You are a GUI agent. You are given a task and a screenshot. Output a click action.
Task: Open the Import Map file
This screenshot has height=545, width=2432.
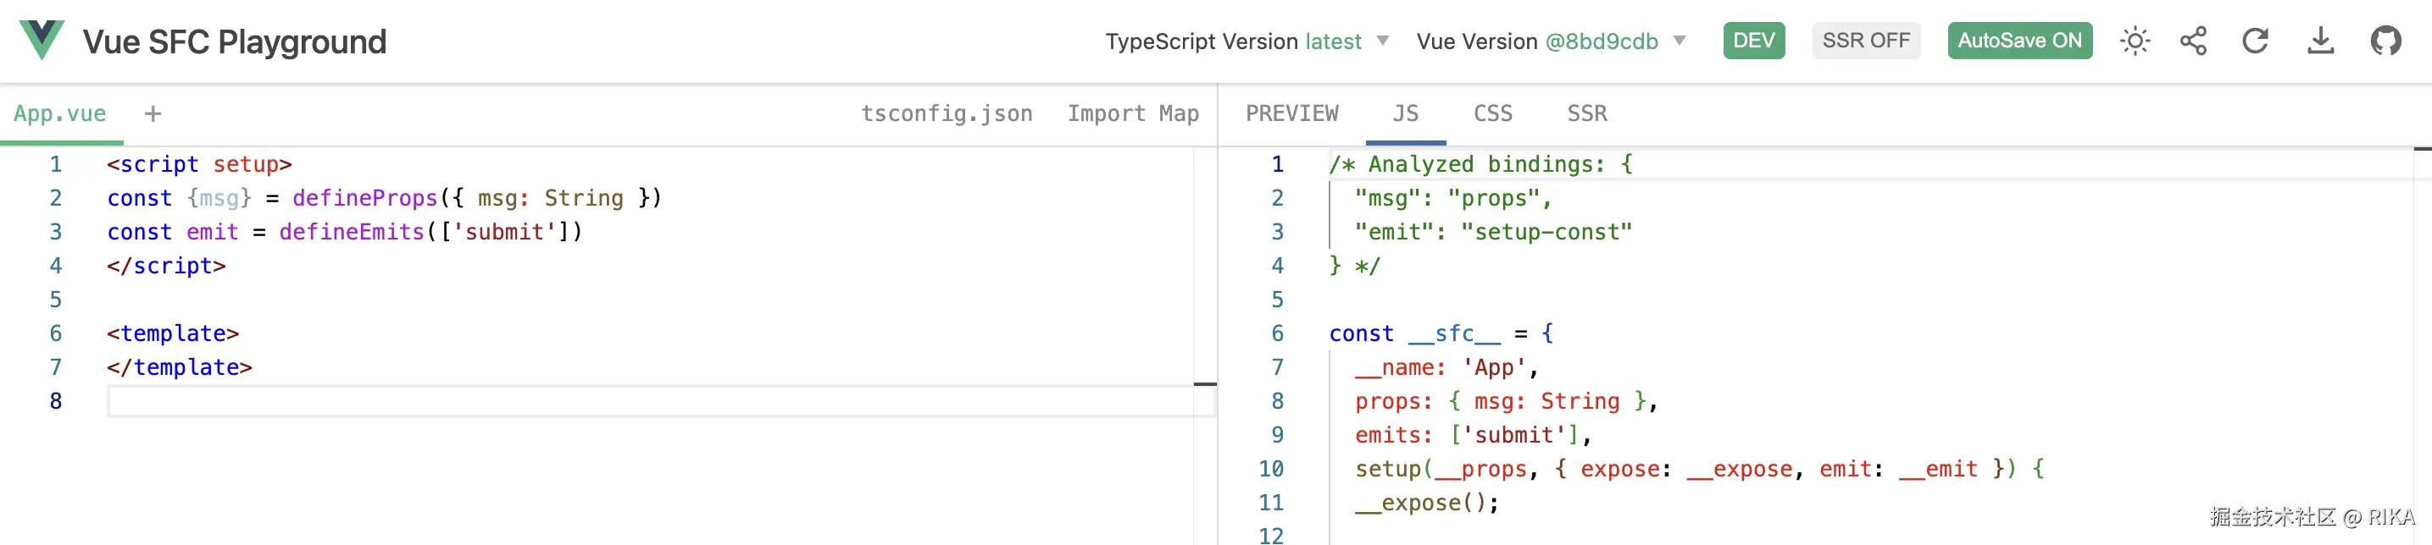pyautogui.click(x=1133, y=114)
